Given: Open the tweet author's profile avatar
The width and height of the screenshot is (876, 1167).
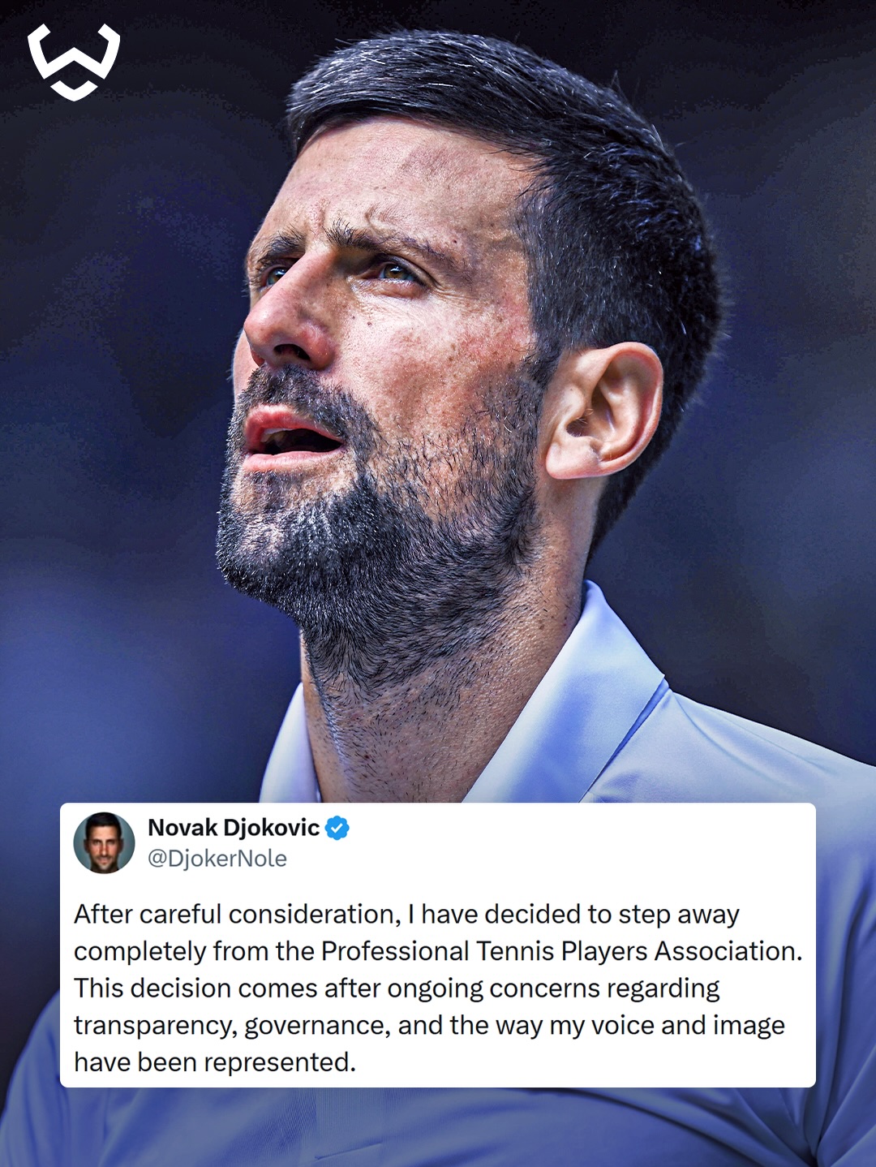Looking at the screenshot, I should pos(104,842).
